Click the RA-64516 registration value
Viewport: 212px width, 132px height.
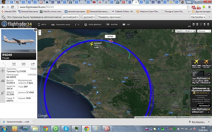11,77
